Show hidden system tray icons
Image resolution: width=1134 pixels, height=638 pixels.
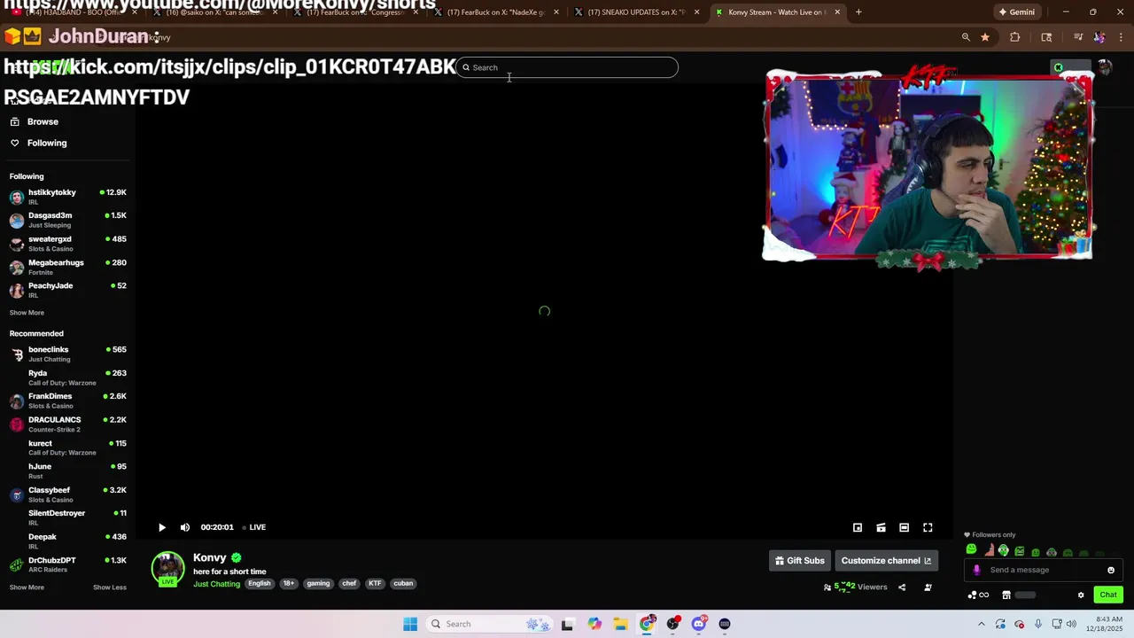[981, 624]
